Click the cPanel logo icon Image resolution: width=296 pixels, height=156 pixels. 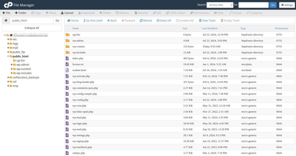point(8,5)
